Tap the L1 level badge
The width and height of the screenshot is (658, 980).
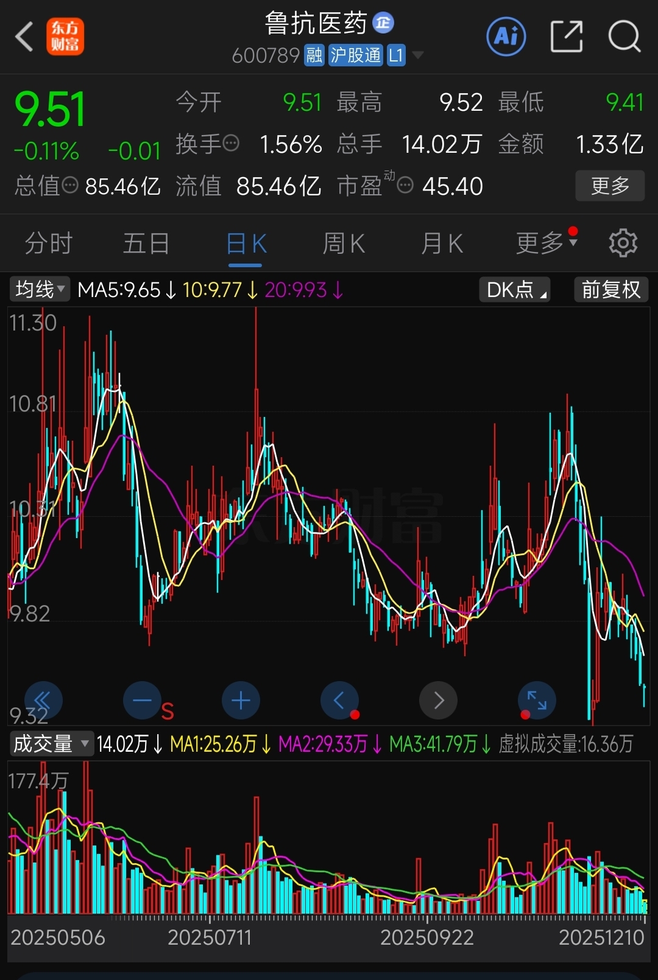(396, 55)
